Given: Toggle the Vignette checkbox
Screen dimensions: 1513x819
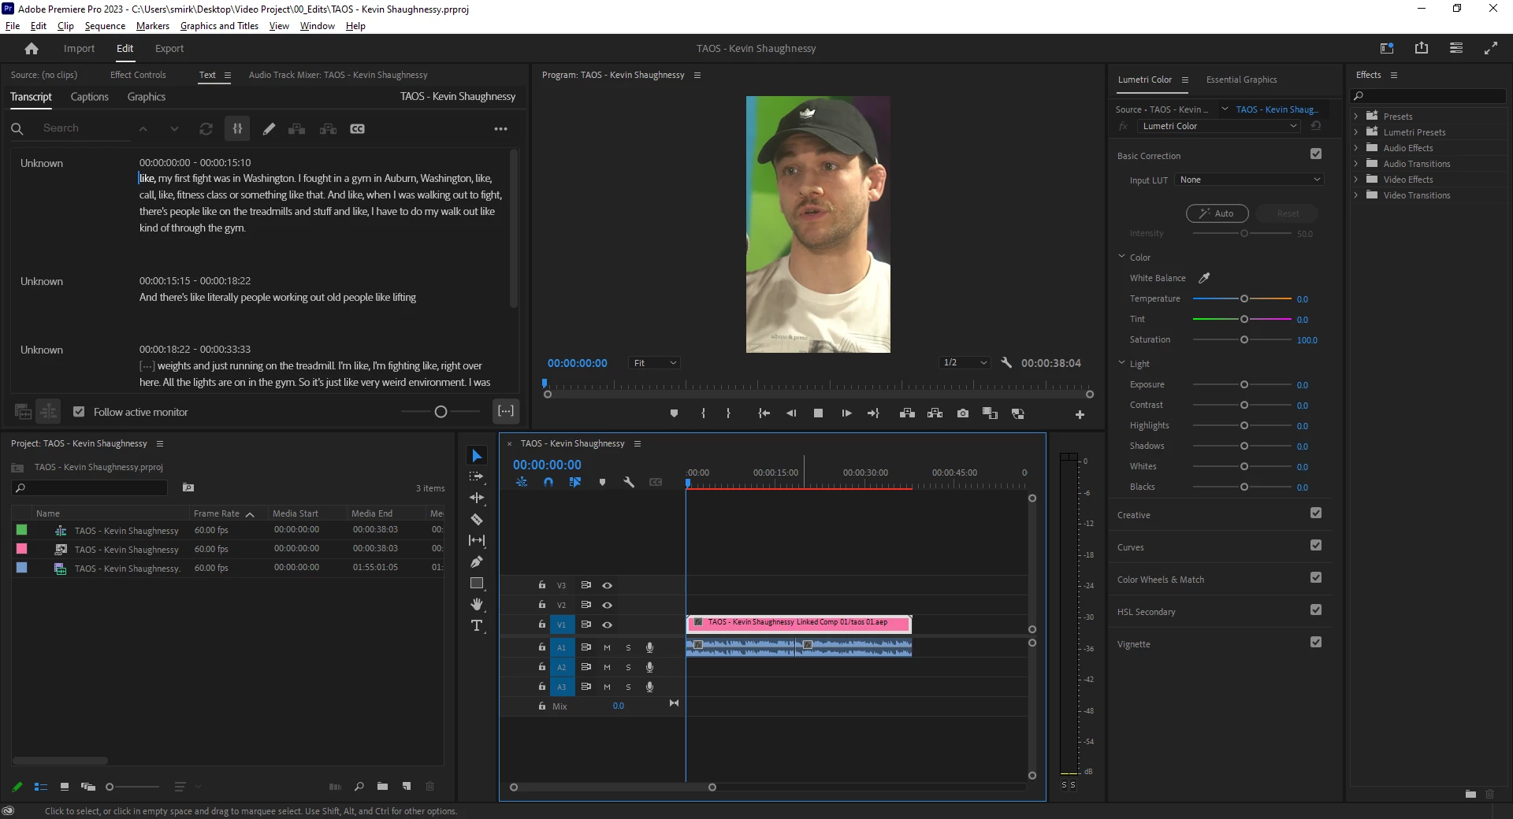Looking at the screenshot, I should pos(1316,642).
